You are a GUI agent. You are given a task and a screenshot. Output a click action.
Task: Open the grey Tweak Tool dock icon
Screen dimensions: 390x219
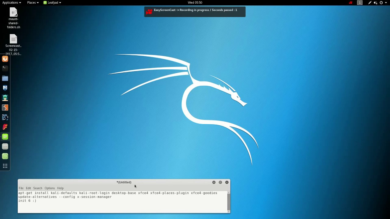pos(5,146)
